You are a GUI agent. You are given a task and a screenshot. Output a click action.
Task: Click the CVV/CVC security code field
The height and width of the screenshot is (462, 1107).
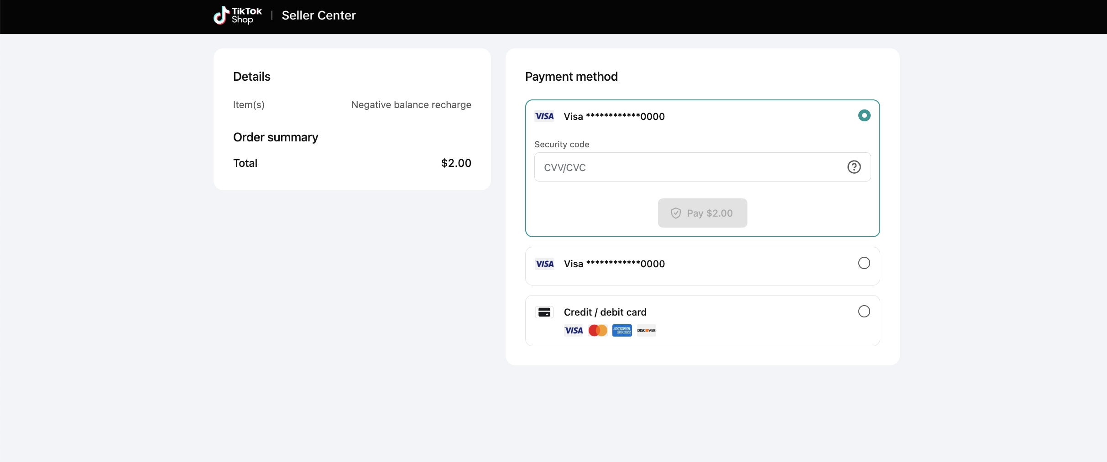(689, 167)
